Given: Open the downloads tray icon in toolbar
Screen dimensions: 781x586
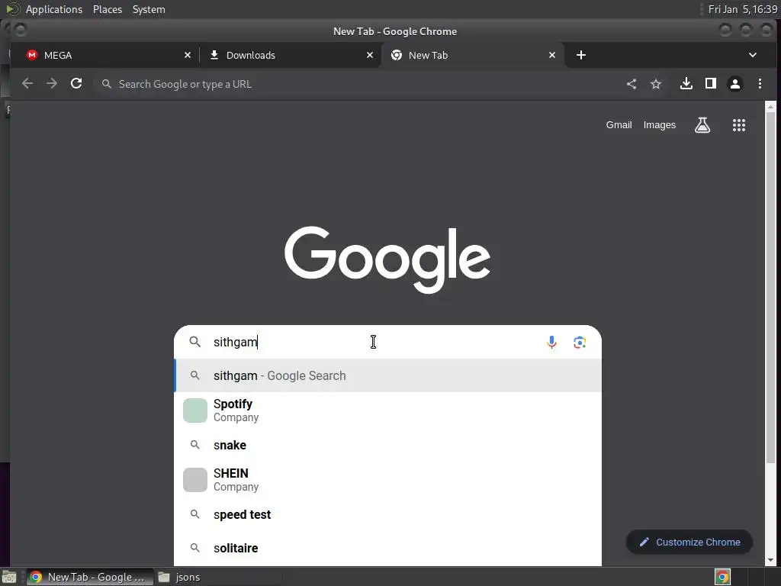Looking at the screenshot, I should click(686, 84).
